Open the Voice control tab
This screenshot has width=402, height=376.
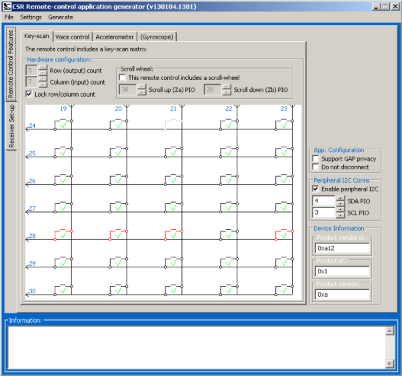pyautogui.click(x=72, y=37)
